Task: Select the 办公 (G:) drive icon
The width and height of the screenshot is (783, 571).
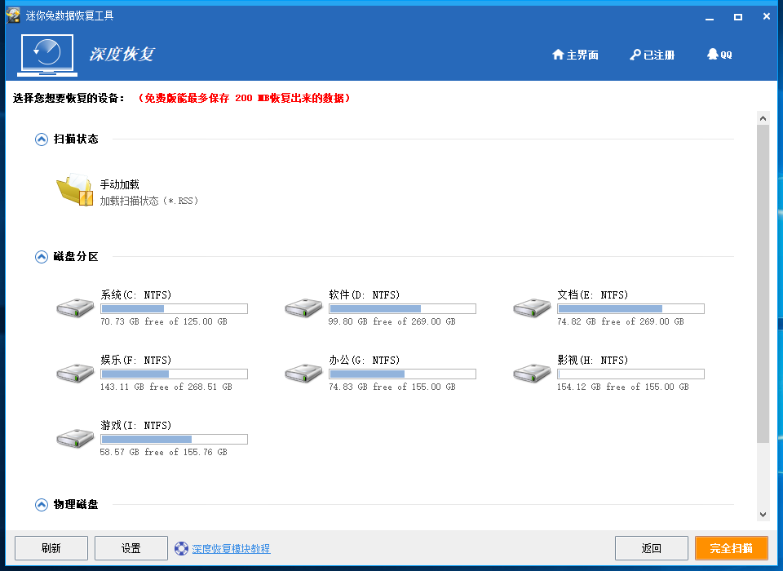Action: 303,374
